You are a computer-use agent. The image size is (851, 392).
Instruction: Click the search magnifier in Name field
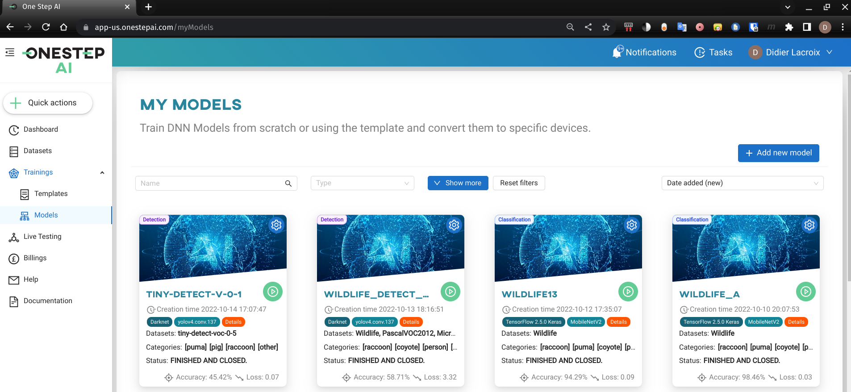click(x=288, y=183)
